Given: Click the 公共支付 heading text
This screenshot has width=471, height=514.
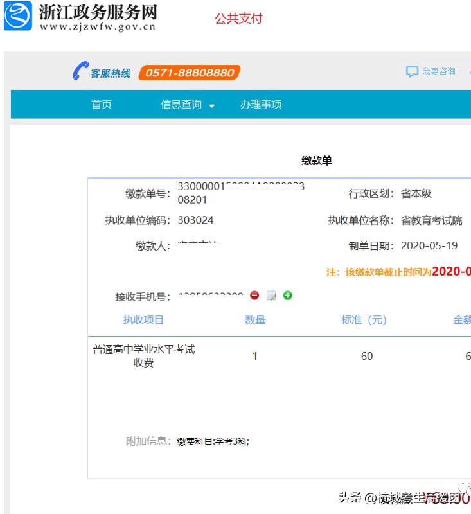Looking at the screenshot, I should (x=238, y=19).
